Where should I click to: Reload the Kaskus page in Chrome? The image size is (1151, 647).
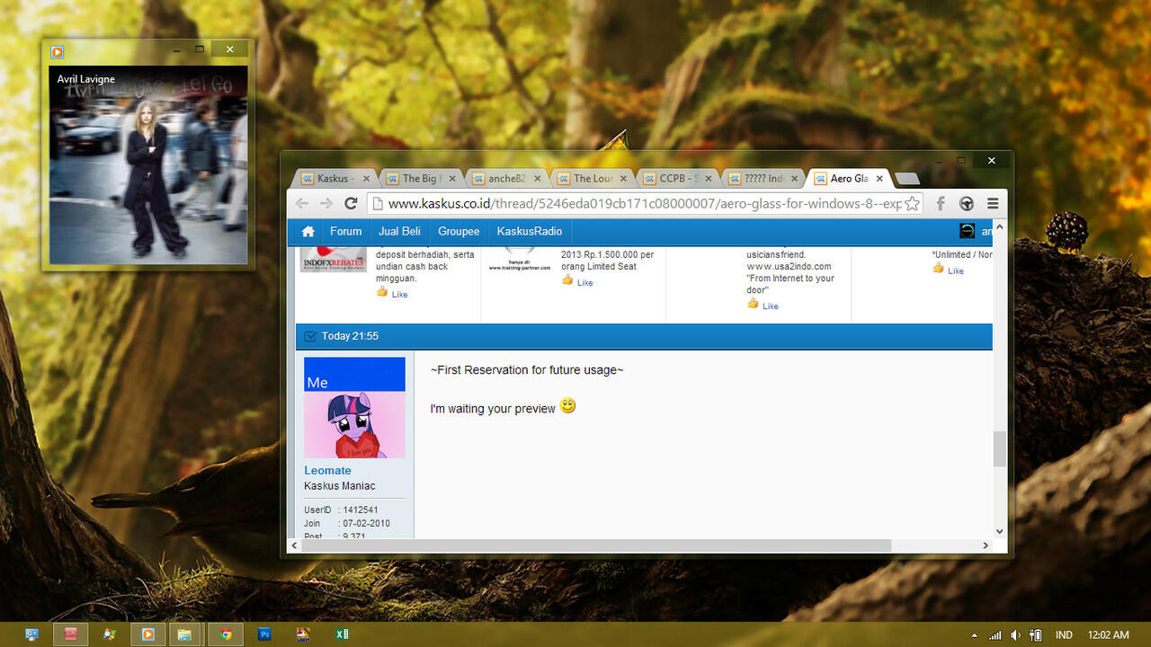(351, 204)
